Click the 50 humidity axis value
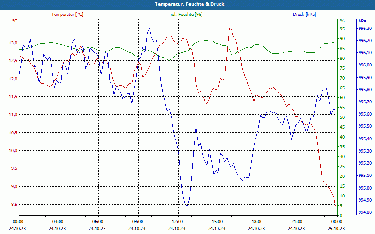The width and height of the screenshot is (375, 234). pyautogui.click(x=342, y=117)
